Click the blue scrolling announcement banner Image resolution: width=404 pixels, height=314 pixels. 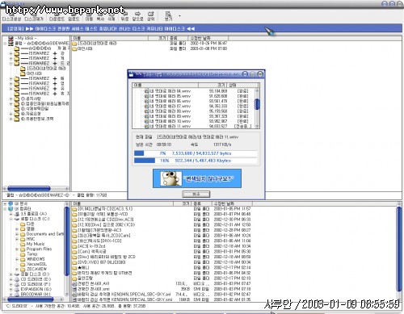click(202, 28)
